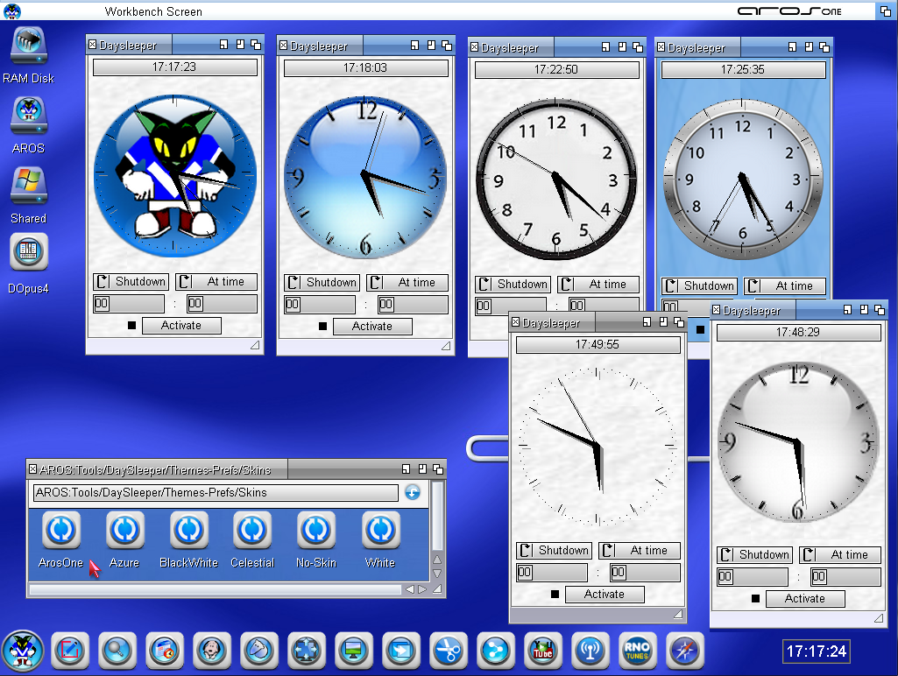Image resolution: width=898 pixels, height=676 pixels.
Task: Open DOpus4 file manager icon
Action: tap(29, 253)
